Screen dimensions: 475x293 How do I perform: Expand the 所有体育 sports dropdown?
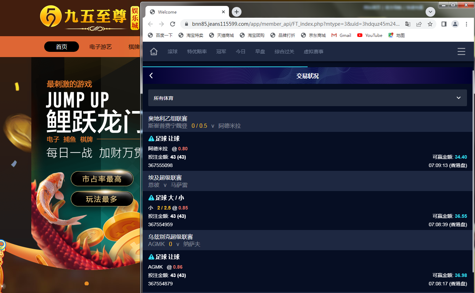pyautogui.click(x=308, y=98)
